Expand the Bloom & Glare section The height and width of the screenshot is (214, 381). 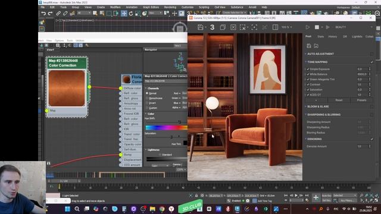tap(305, 106)
